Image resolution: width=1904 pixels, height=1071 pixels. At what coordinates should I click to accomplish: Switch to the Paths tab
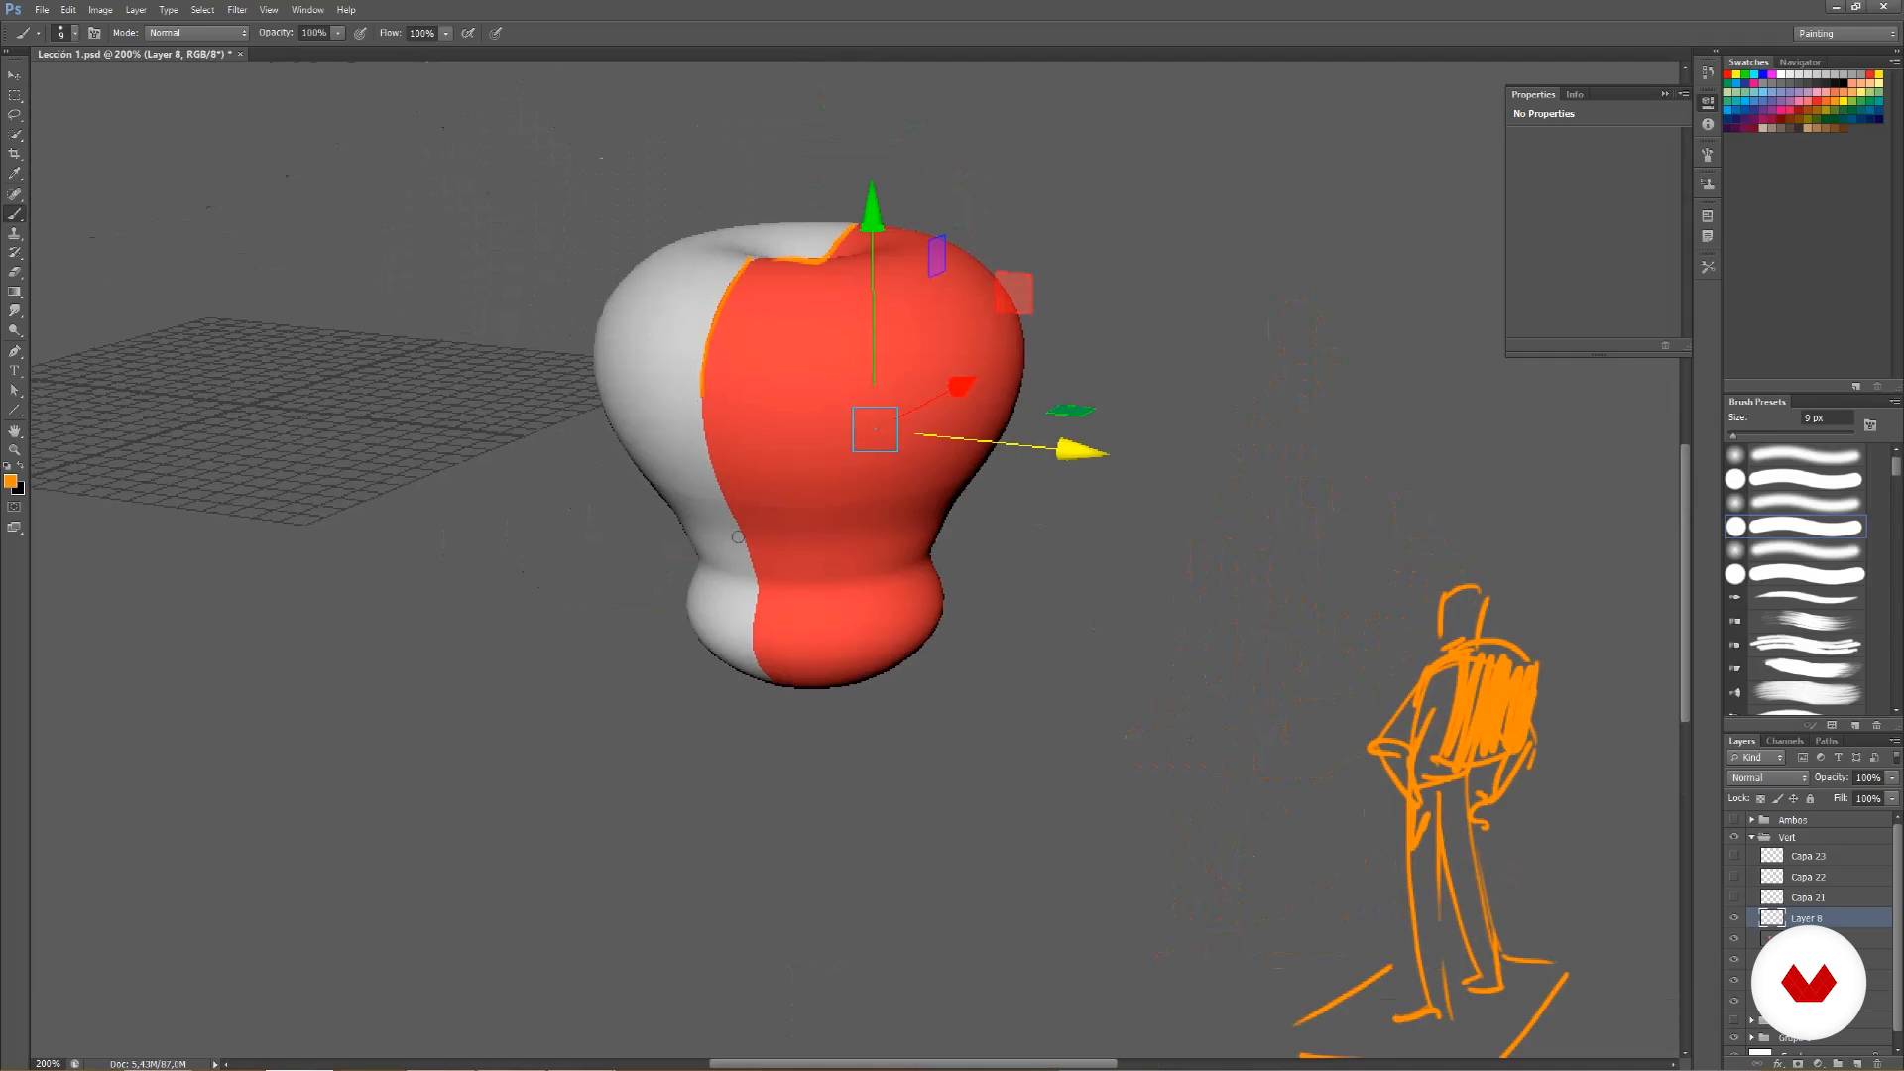(x=1826, y=741)
